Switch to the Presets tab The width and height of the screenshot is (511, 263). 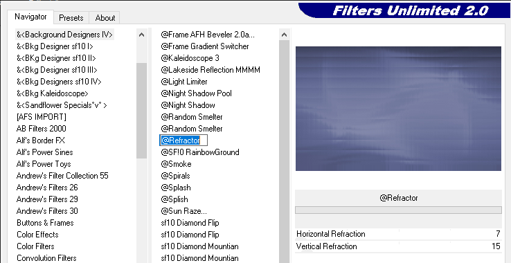point(71,18)
